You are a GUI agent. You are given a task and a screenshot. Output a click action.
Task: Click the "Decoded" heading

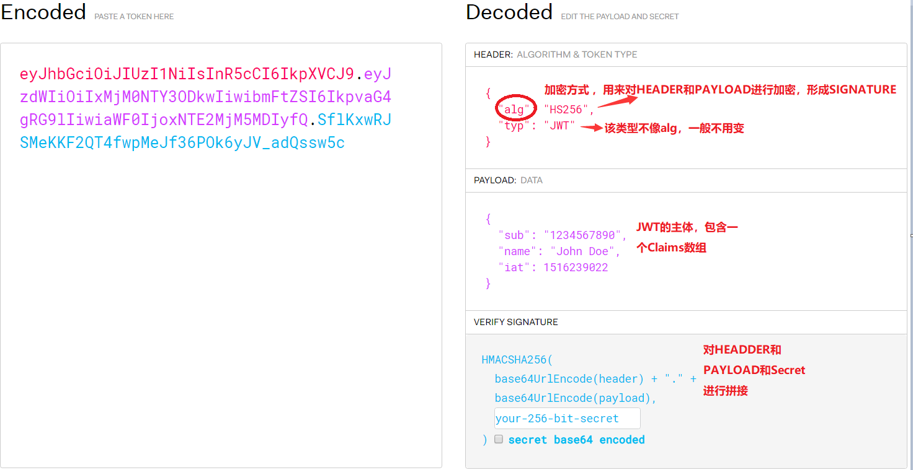tap(509, 12)
